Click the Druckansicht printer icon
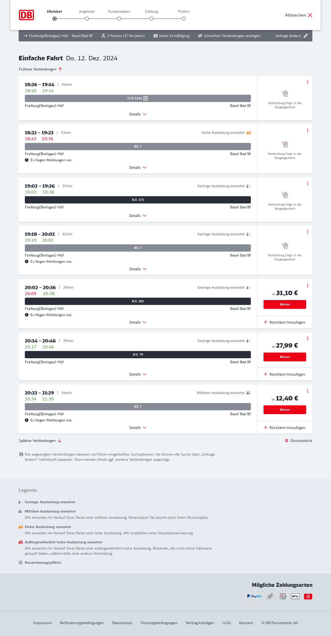Image resolution: width=331 pixels, height=636 pixels. (287, 441)
